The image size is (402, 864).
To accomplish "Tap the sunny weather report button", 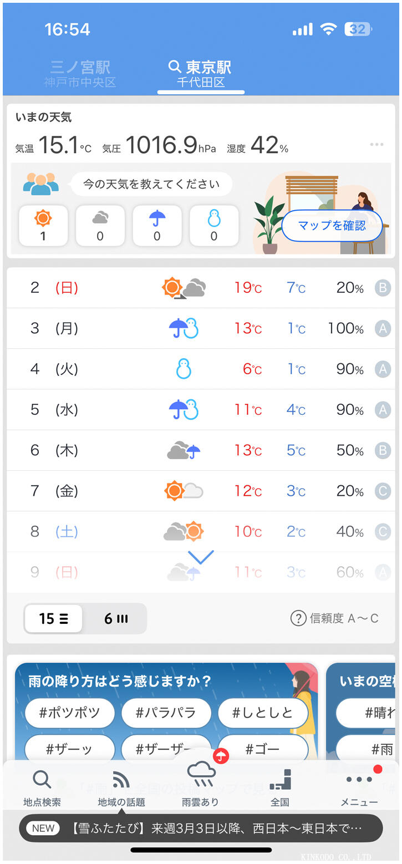I will tap(43, 225).
